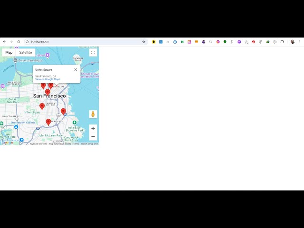The image size is (304, 228).
Task: Close the Union Square info window
Action: click(76, 70)
